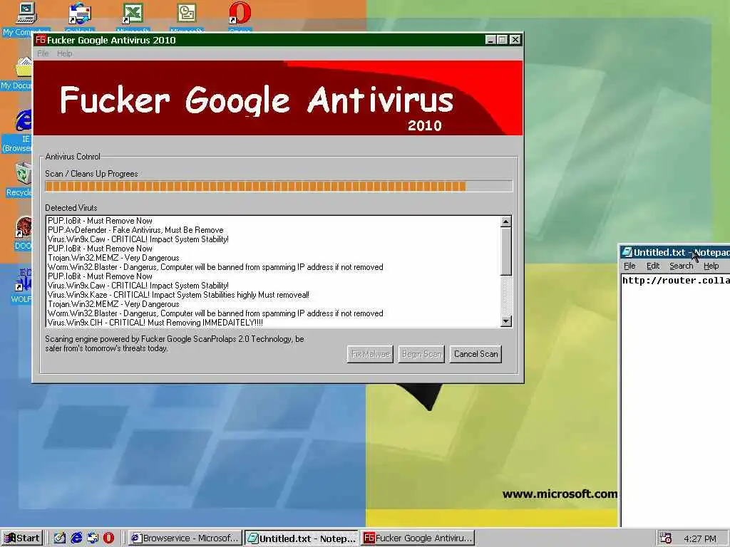Open the IE Browser desktop icon

coord(24,121)
